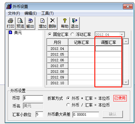Viewport: 135px width, 124px height.
Task: Click the table scrollbar up arrow
Action: 126,41
